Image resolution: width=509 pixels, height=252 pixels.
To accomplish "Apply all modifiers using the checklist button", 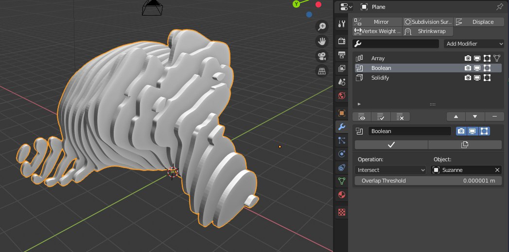I will point(381,117).
